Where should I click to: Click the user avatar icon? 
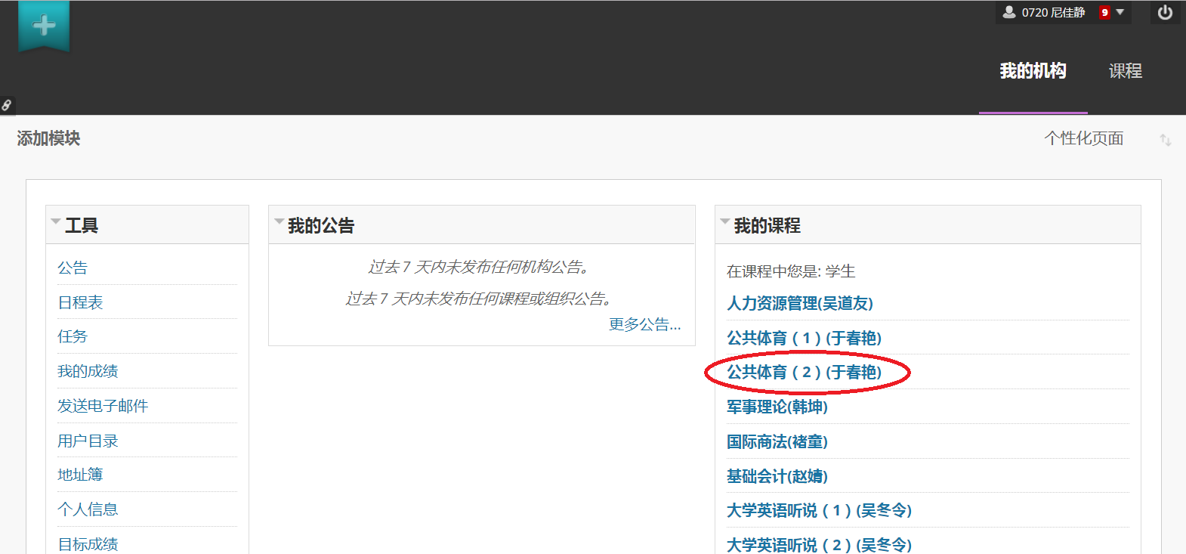click(x=1008, y=12)
